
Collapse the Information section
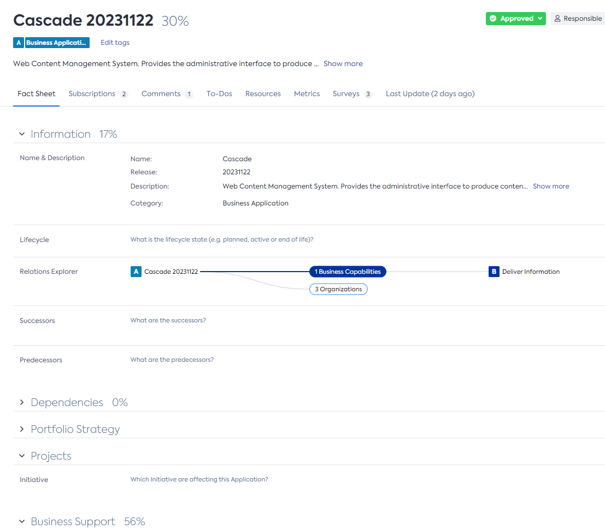click(21, 134)
